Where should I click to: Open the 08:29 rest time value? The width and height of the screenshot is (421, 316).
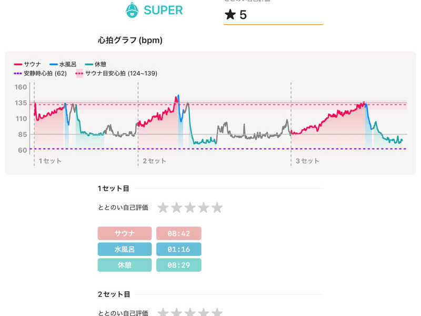[179, 265]
